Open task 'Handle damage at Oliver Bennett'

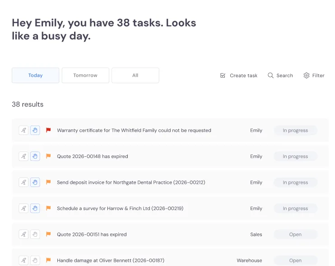coord(111,261)
